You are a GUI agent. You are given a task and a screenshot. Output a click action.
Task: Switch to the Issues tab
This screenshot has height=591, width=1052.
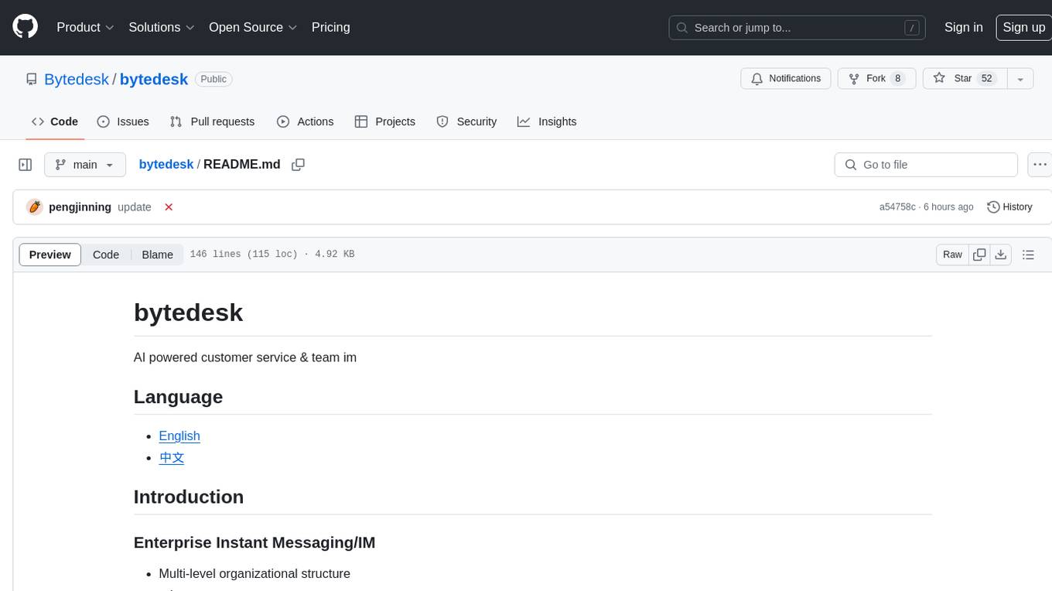click(123, 121)
